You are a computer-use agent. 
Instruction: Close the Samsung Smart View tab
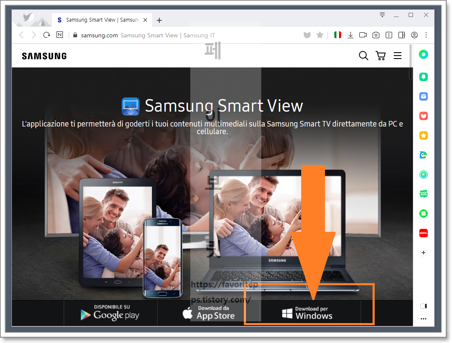pyautogui.click(x=145, y=20)
